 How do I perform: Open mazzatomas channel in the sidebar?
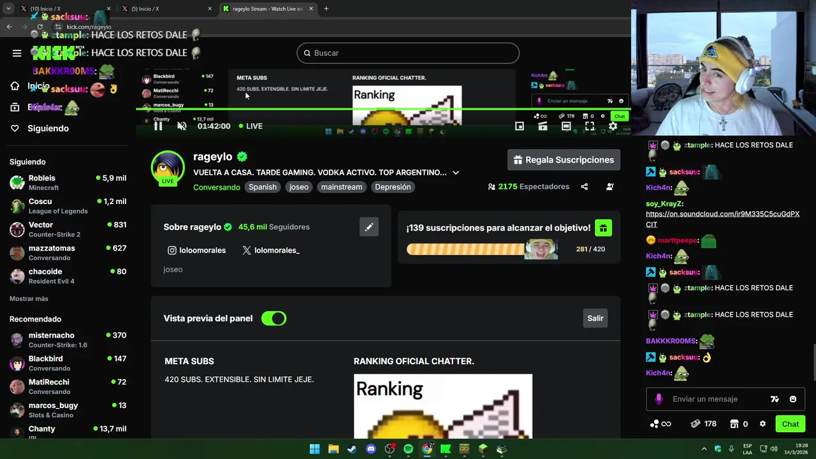coord(68,252)
